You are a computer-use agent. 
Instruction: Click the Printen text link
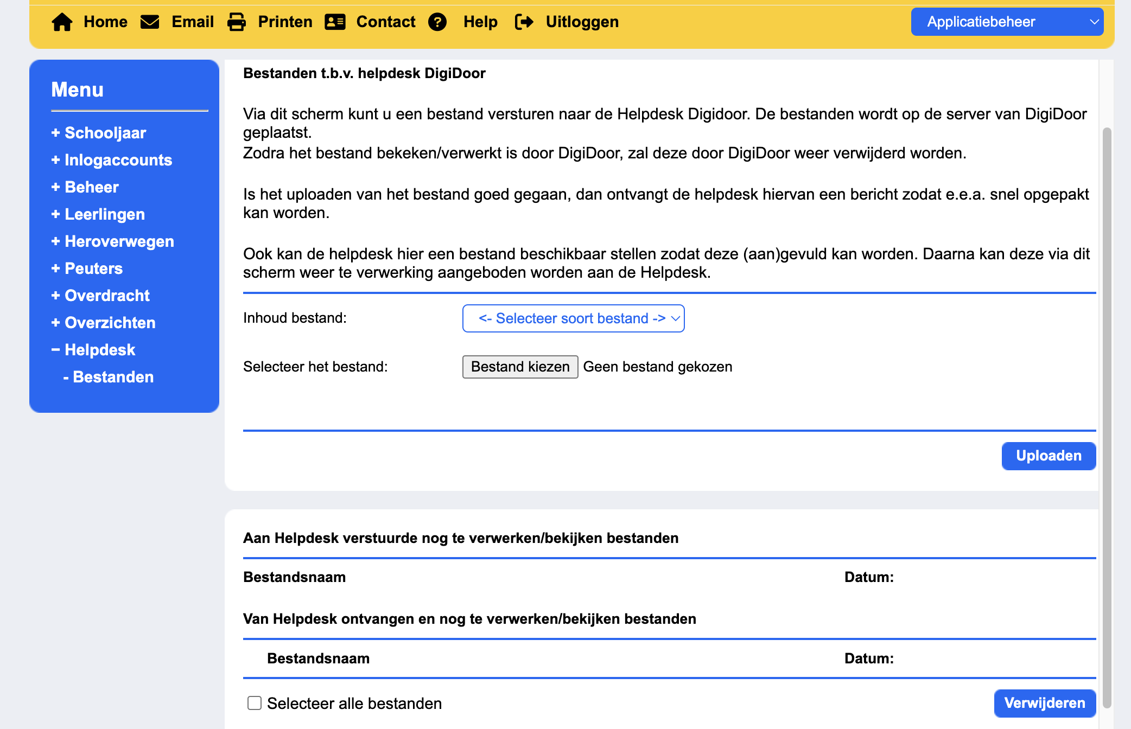[x=285, y=22]
